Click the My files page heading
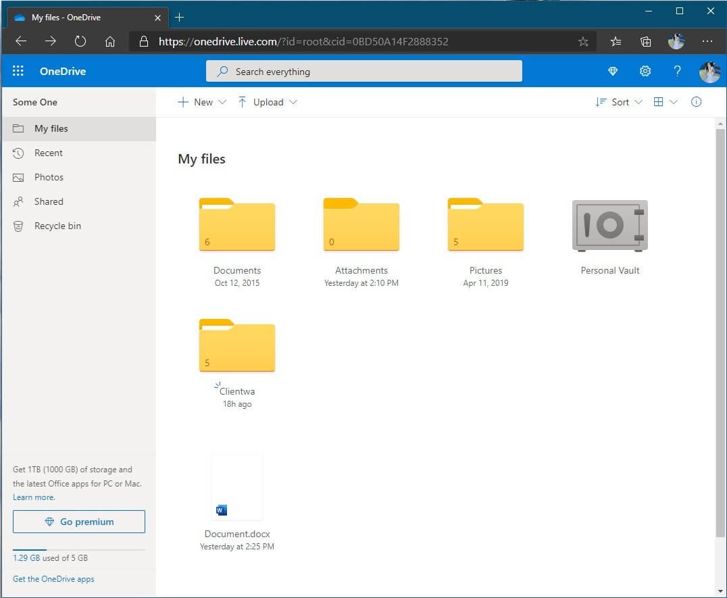This screenshot has height=598, width=727. tap(202, 159)
